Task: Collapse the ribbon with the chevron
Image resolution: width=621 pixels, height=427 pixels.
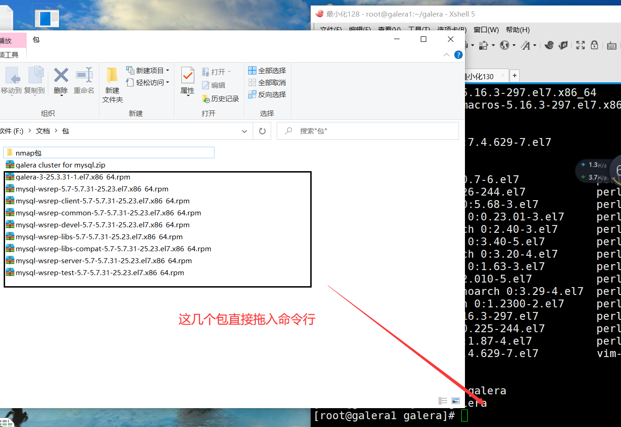Action: pyautogui.click(x=446, y=55)
